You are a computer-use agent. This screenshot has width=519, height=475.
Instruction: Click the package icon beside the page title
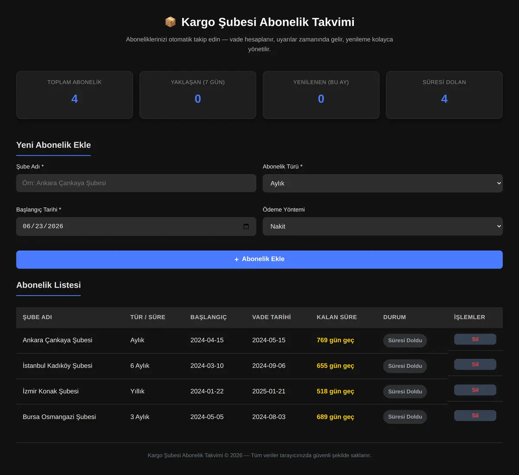pyautogui.click(x=170, y=22)
